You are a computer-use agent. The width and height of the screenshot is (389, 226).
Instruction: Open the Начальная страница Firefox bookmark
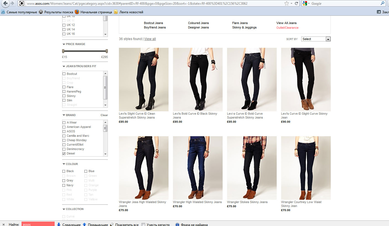point(94,12)
